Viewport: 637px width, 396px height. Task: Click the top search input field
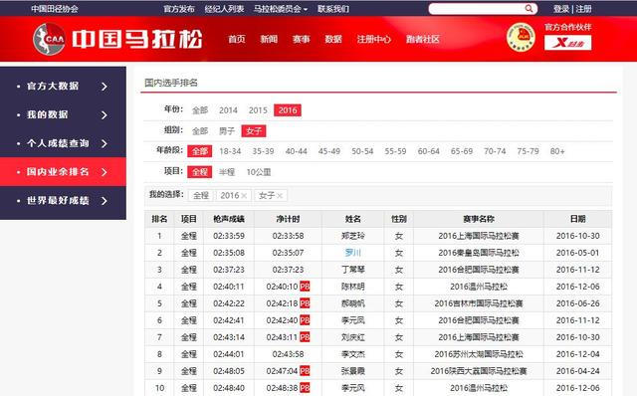(477, 9)
